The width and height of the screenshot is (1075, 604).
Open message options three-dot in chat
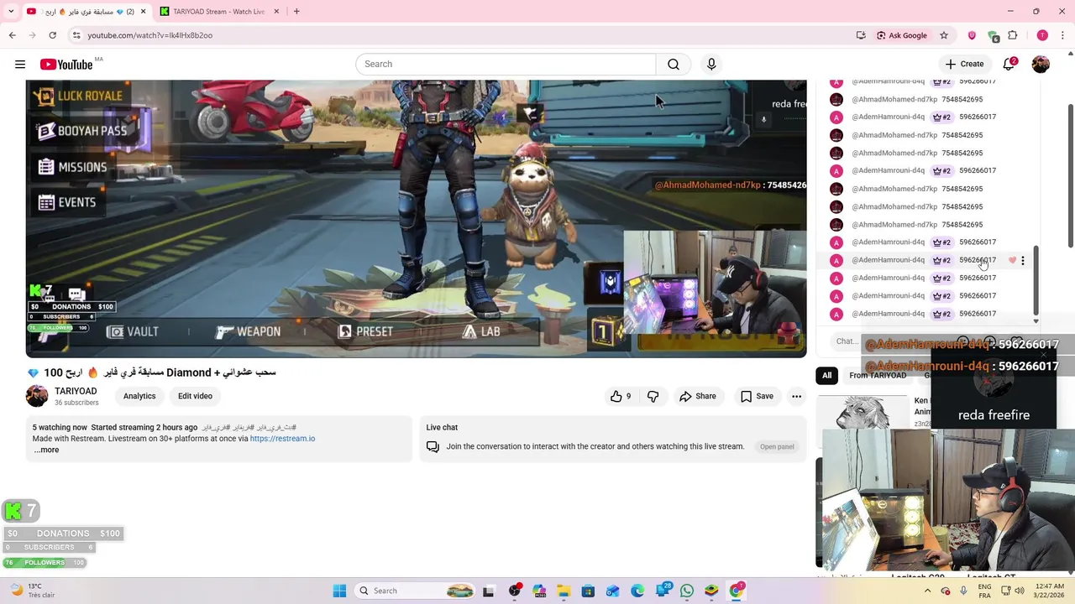[x=1023, y=260]
